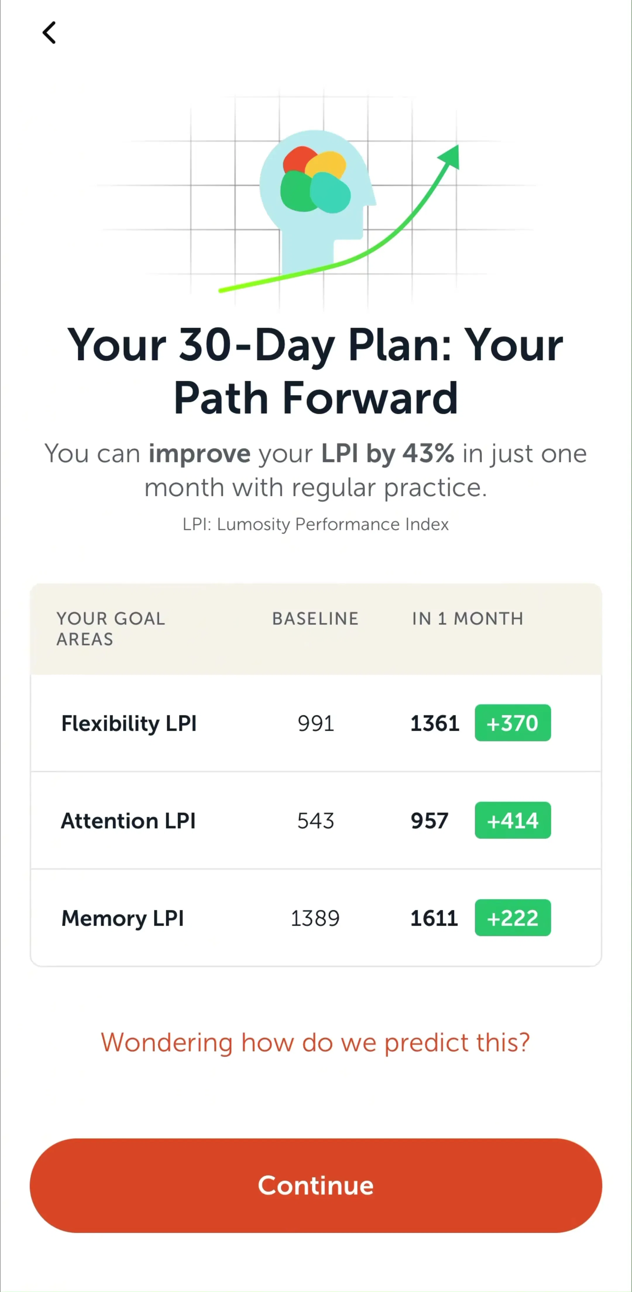
Task: Tap the Flexibility baseline value 991
Action: point(316,723)
